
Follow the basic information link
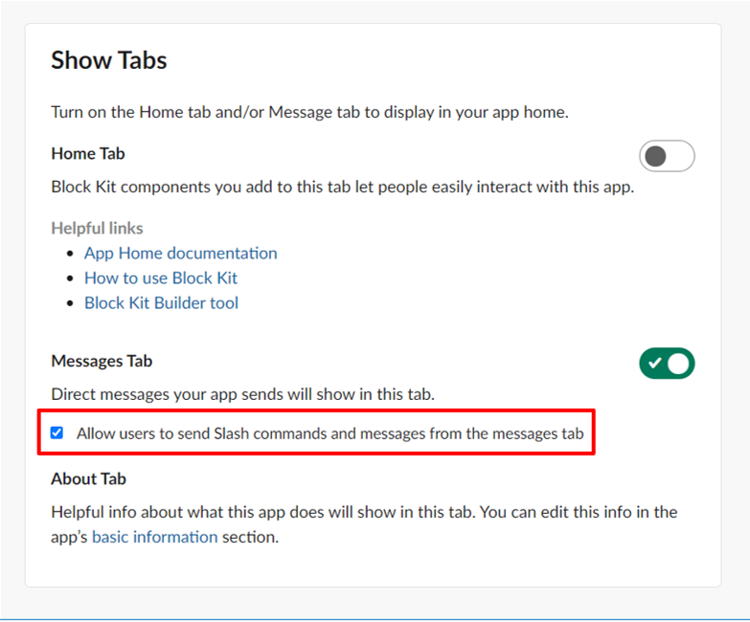pos(154,537)
